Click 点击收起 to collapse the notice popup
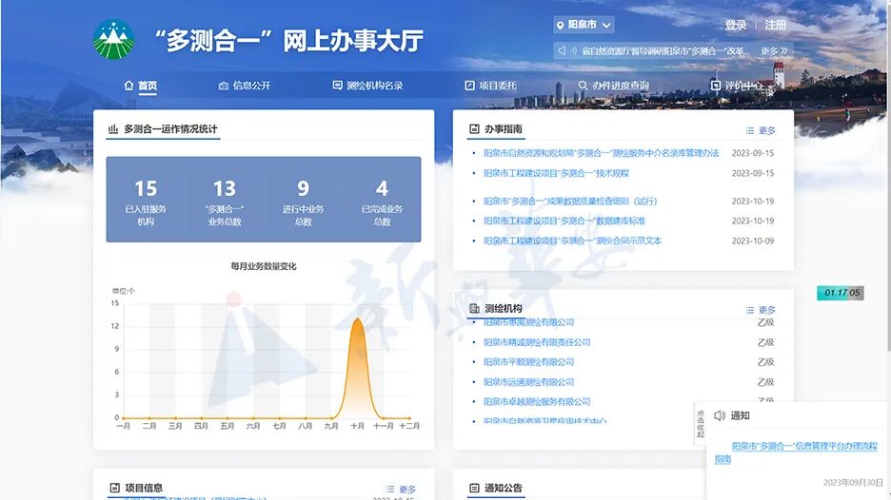Viewport: 891px width, 500px height. pyautogui.click(x=700, y=423)
